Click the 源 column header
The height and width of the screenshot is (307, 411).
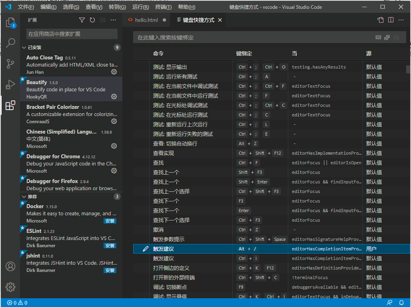(369, 53)
